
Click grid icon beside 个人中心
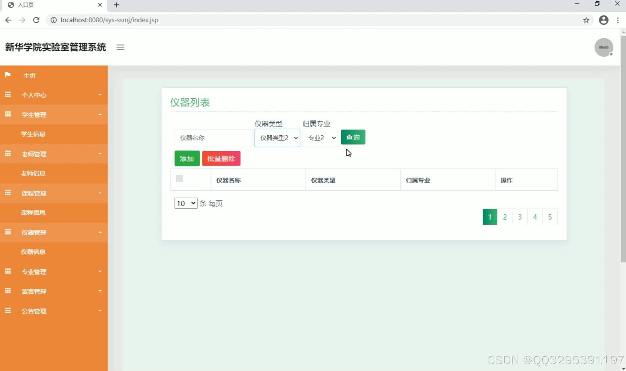coord(8,94)
